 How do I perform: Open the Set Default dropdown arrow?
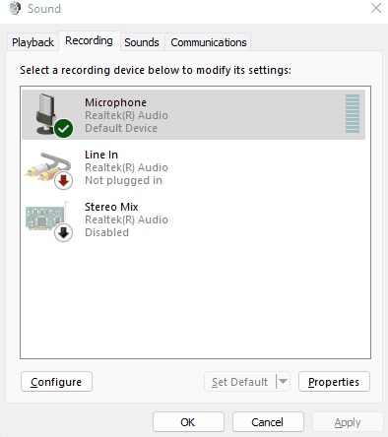coord(283,381)
